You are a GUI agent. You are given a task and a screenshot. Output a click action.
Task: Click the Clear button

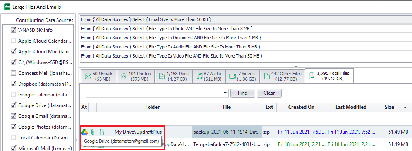269,93
